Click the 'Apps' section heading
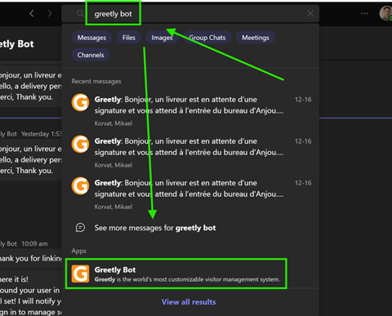The height and width of the screenshot is (316, 392). click(x=79, y=251)
